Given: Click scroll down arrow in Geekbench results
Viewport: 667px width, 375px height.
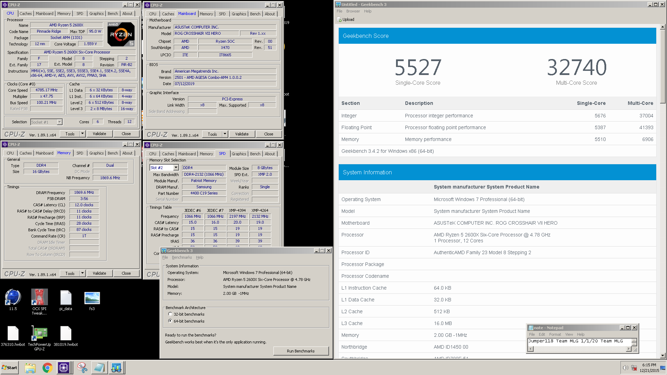Looking at the screenshot, I should [x=663, y=356].
